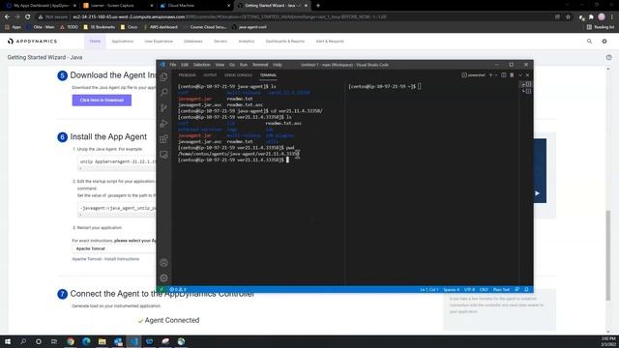Open new browser tab with plus button
The height and width of the screenshot is (348, 619).
pyautogui.click(x=318, y=6)
